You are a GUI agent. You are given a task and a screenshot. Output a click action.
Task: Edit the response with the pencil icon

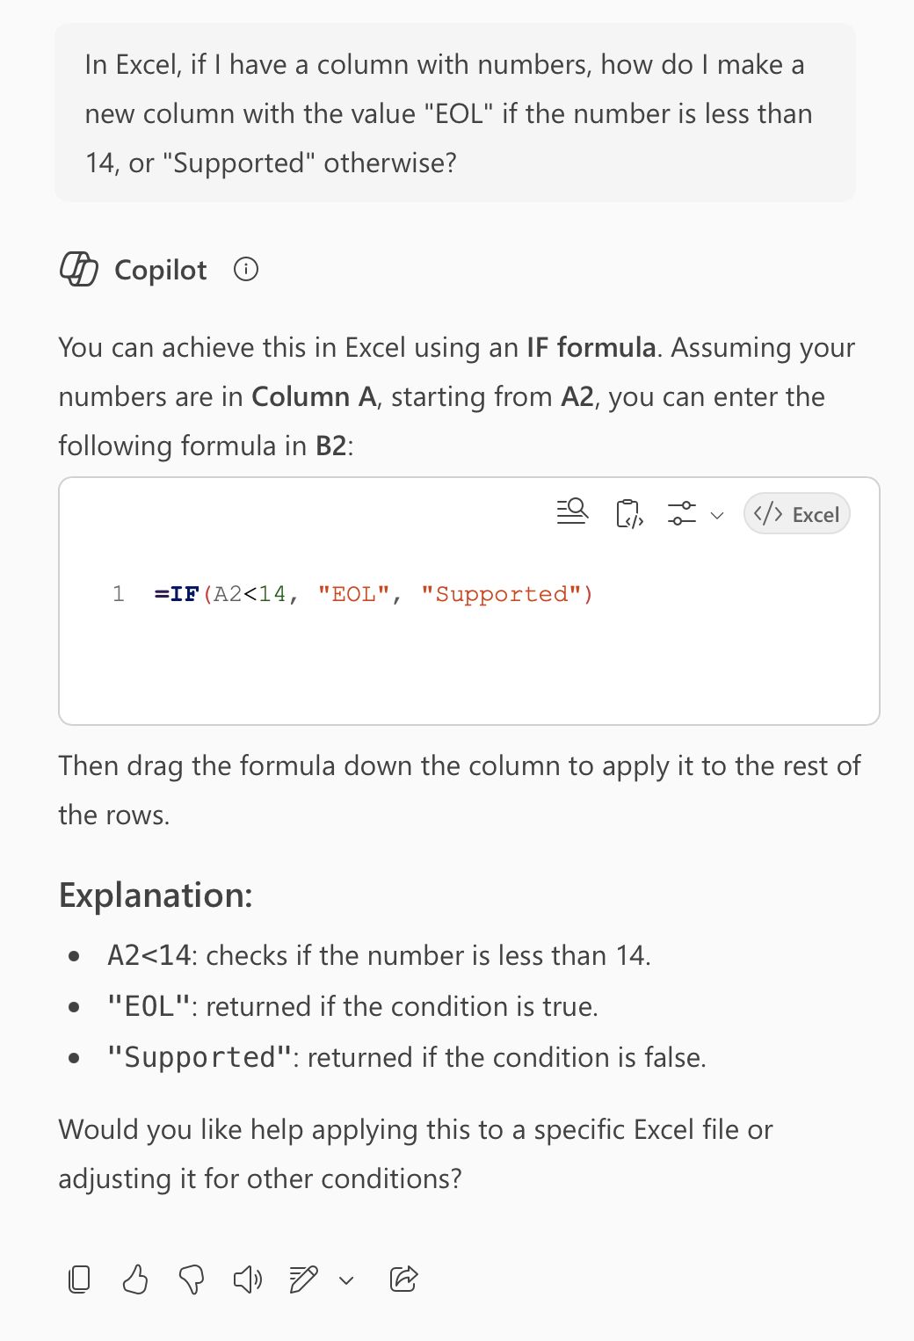click(x=302, y=1279)
